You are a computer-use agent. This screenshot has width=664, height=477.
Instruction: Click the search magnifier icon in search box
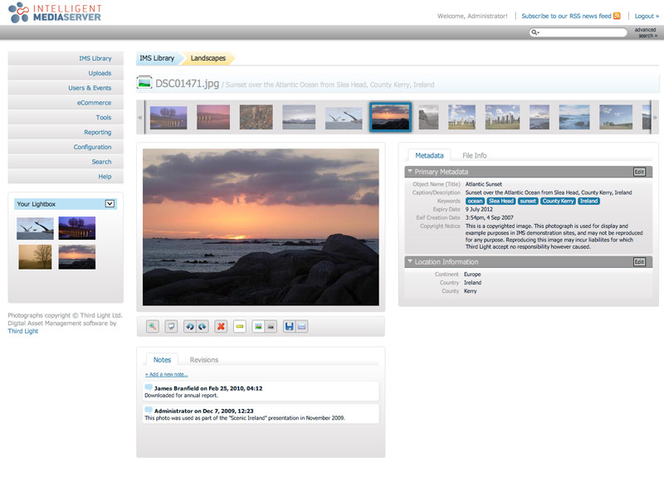pyautogui.click(x=535, y=32)
